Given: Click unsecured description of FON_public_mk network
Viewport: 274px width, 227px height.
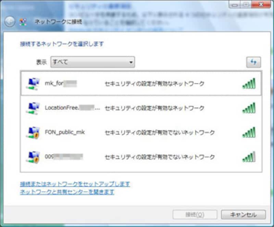Looking at the screenshot, I should 160,133.
